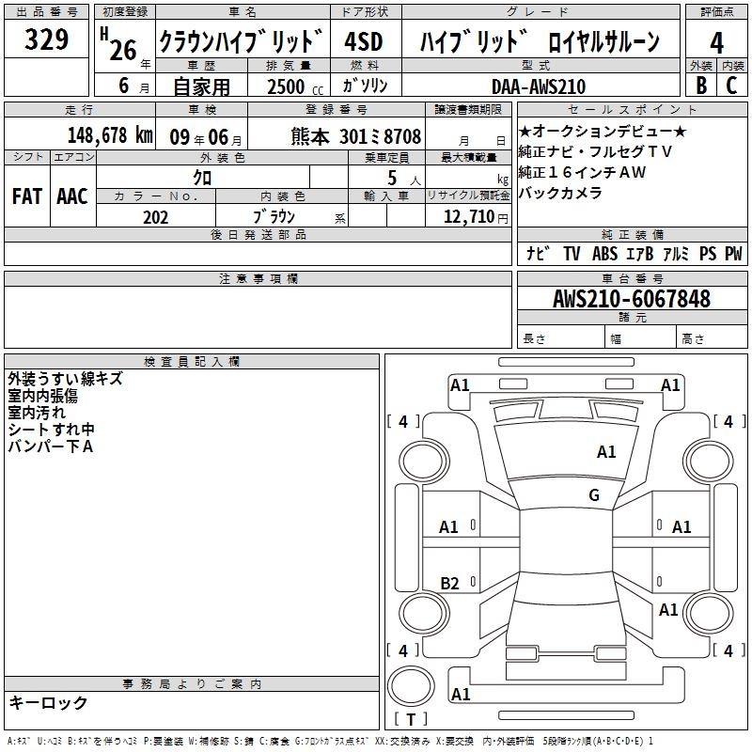
Task: Click PS equipment item
Action: pos(708,253)
